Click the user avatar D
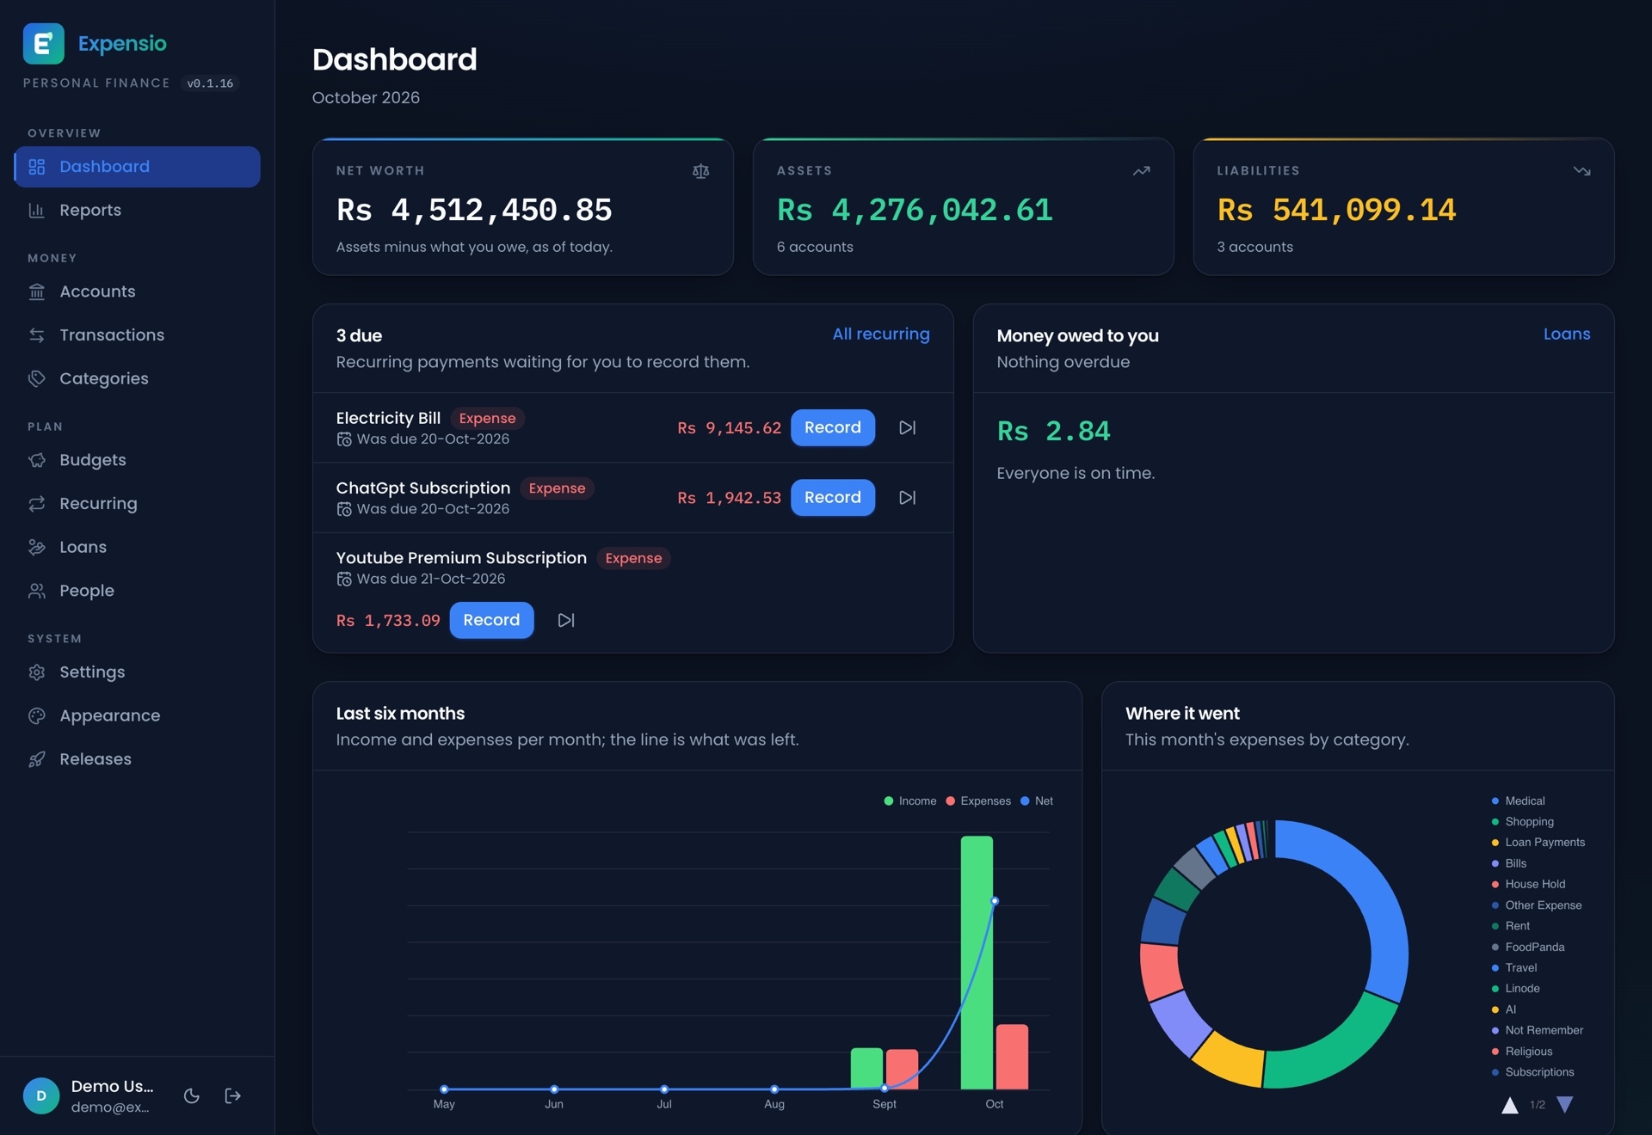This screenshot has width=1652, height=1135. point(41,1095)
